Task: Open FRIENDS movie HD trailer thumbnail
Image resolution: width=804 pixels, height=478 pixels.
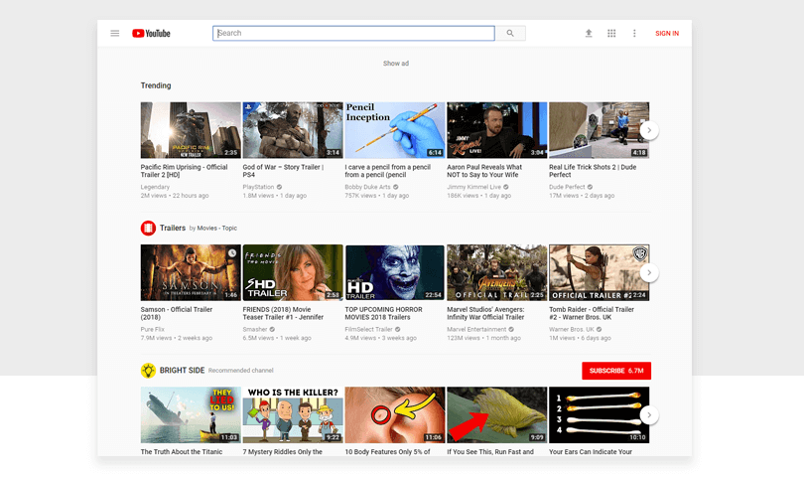Action: [x=293, y=272]
